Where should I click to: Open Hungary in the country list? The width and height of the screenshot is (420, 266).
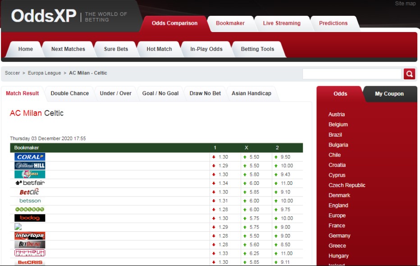point(338,256)
